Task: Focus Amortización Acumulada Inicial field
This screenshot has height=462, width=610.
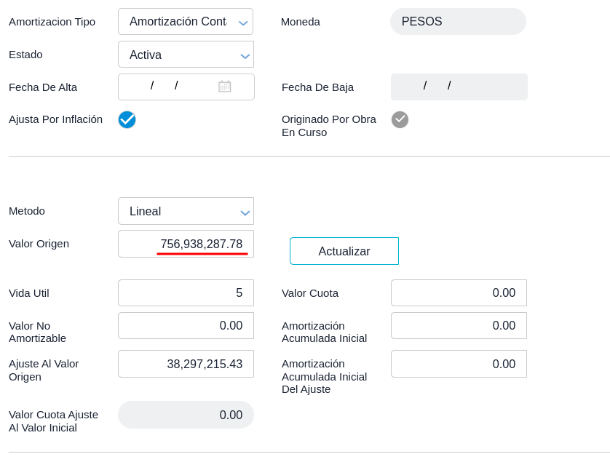Action: (x=459, y=326)
